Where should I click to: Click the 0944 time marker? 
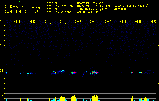(63, 21)
